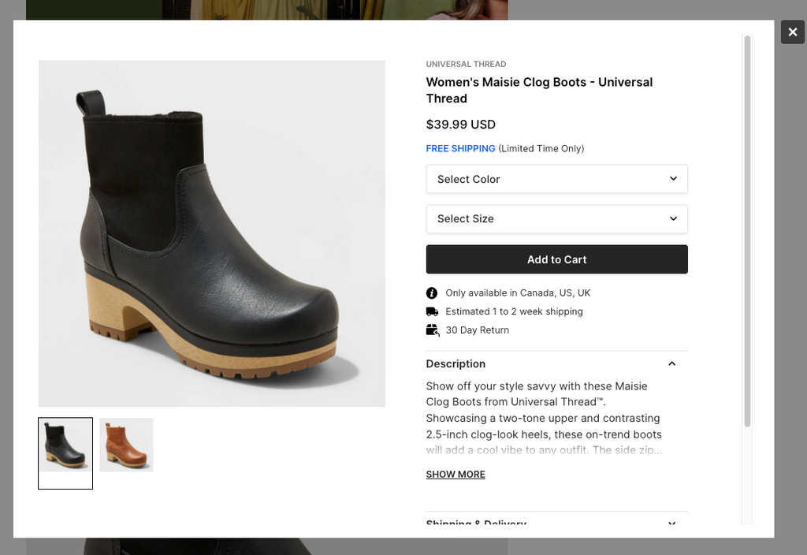Close the product quick-view modal
Image resolution: width=807 pixels, height=555 pixels.
coord(792,32)
